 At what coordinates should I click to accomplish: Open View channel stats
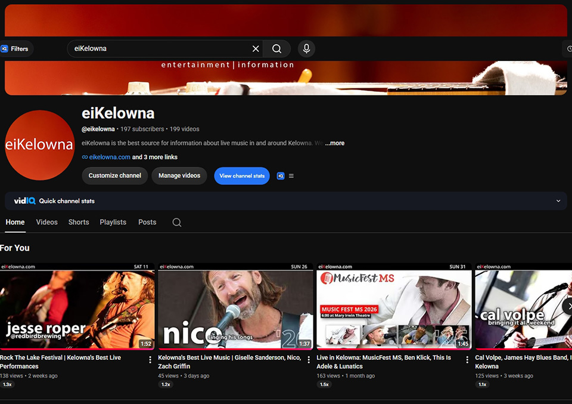(x=242, y=175)
